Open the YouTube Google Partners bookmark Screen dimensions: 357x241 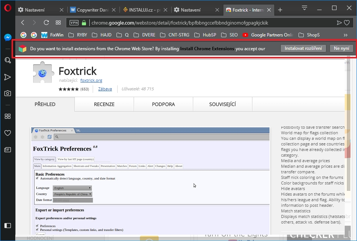pos(268,35)
